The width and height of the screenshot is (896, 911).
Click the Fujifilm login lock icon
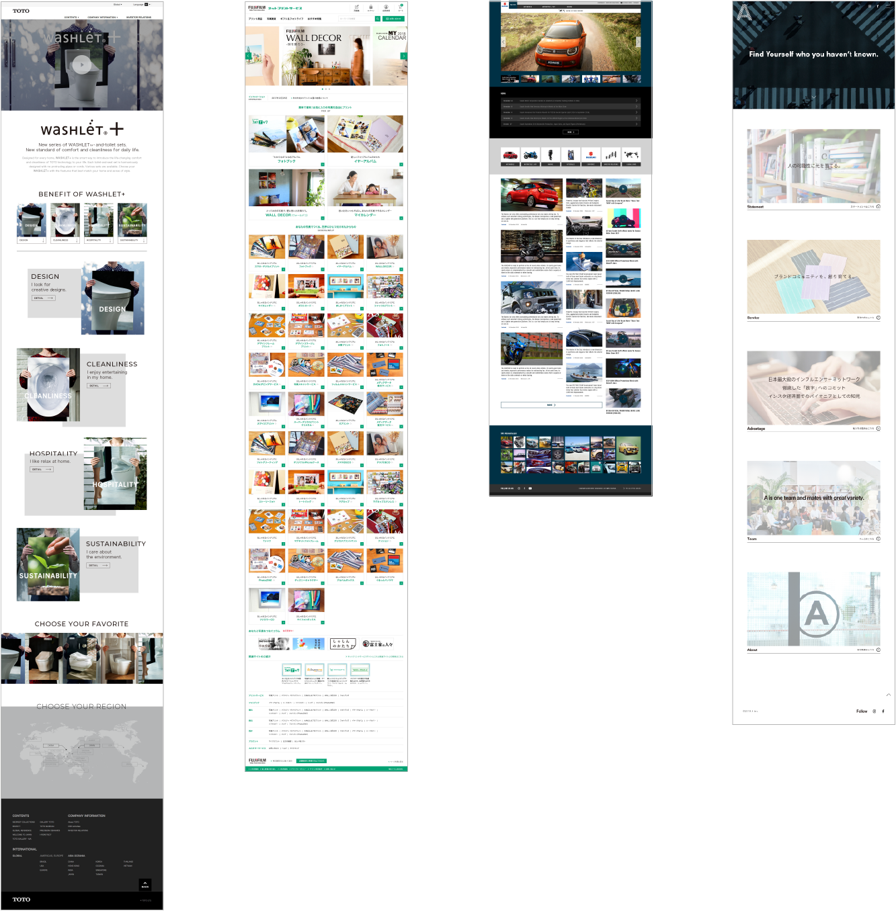(x=371, y=8)
